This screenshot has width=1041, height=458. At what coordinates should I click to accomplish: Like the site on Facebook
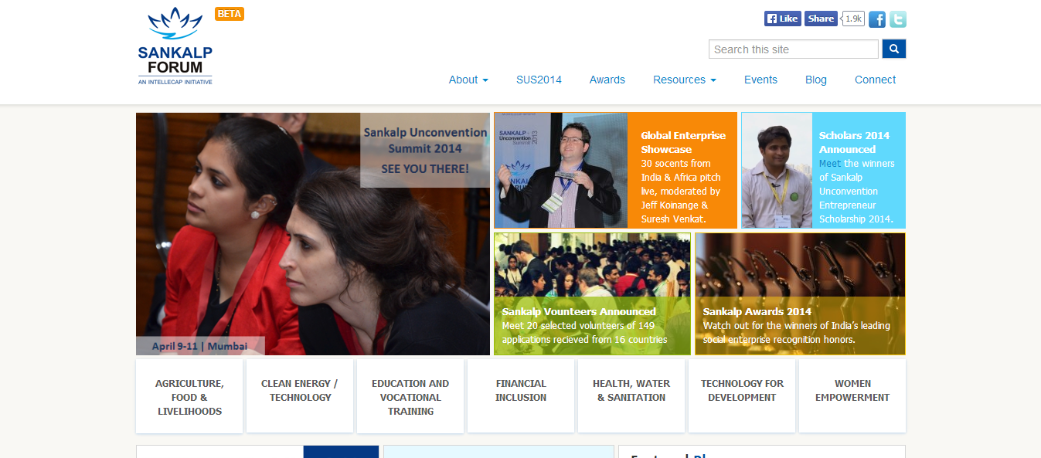coord(783,19)
